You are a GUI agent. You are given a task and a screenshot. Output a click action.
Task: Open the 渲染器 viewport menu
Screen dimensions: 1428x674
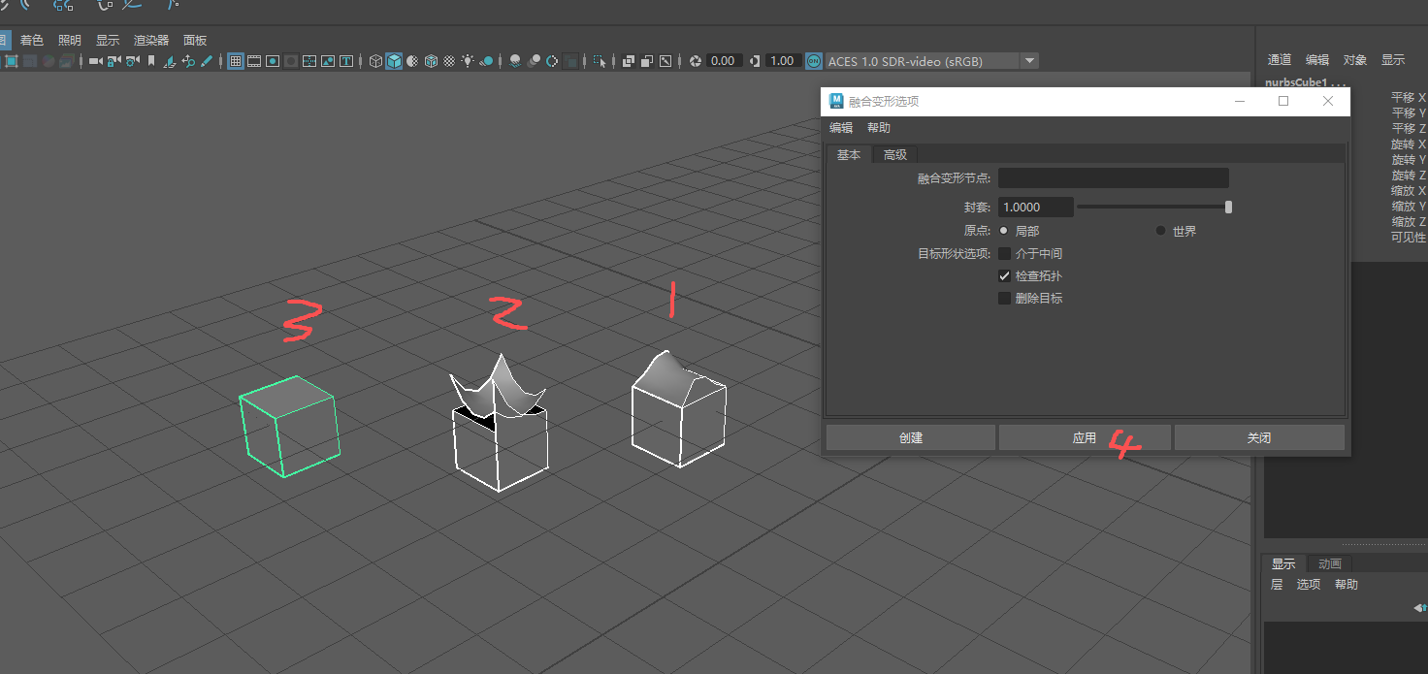(151, 40)
